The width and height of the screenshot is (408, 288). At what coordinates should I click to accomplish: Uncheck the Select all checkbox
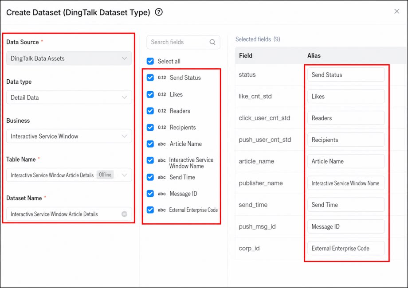(x=150, y=61)
